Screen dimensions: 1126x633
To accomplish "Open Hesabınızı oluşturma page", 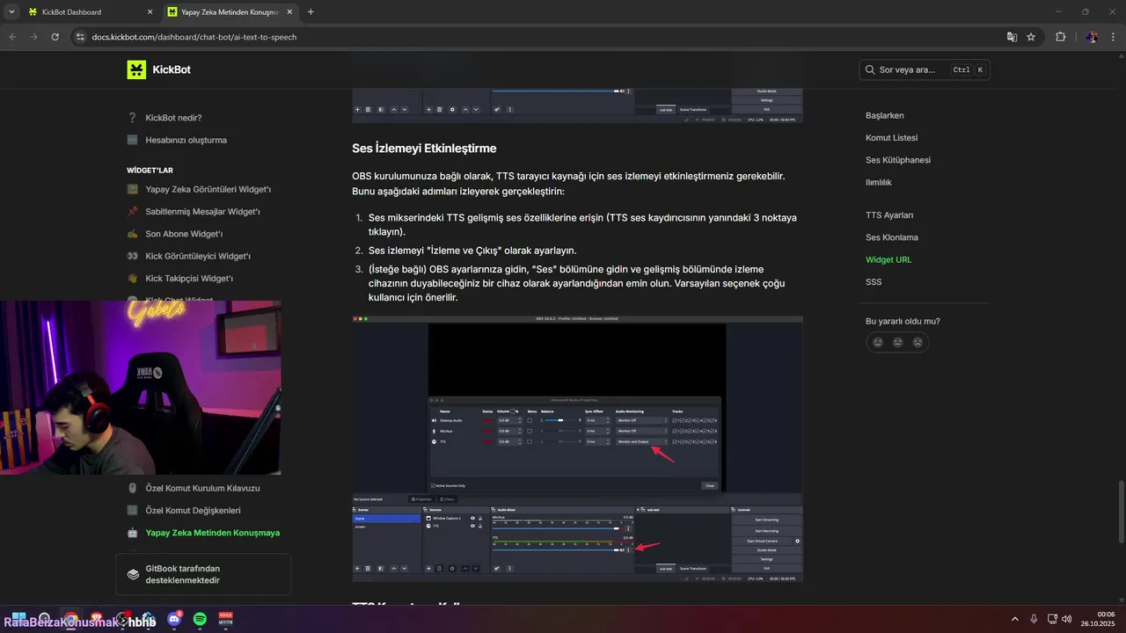I will tap(186, 140).
